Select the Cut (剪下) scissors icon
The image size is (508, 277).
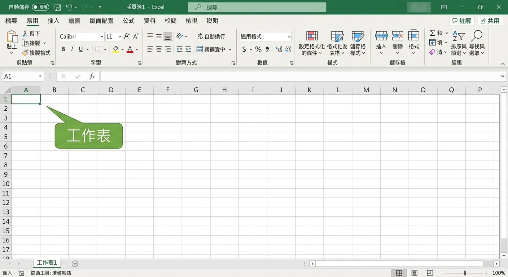coord(25,33)
